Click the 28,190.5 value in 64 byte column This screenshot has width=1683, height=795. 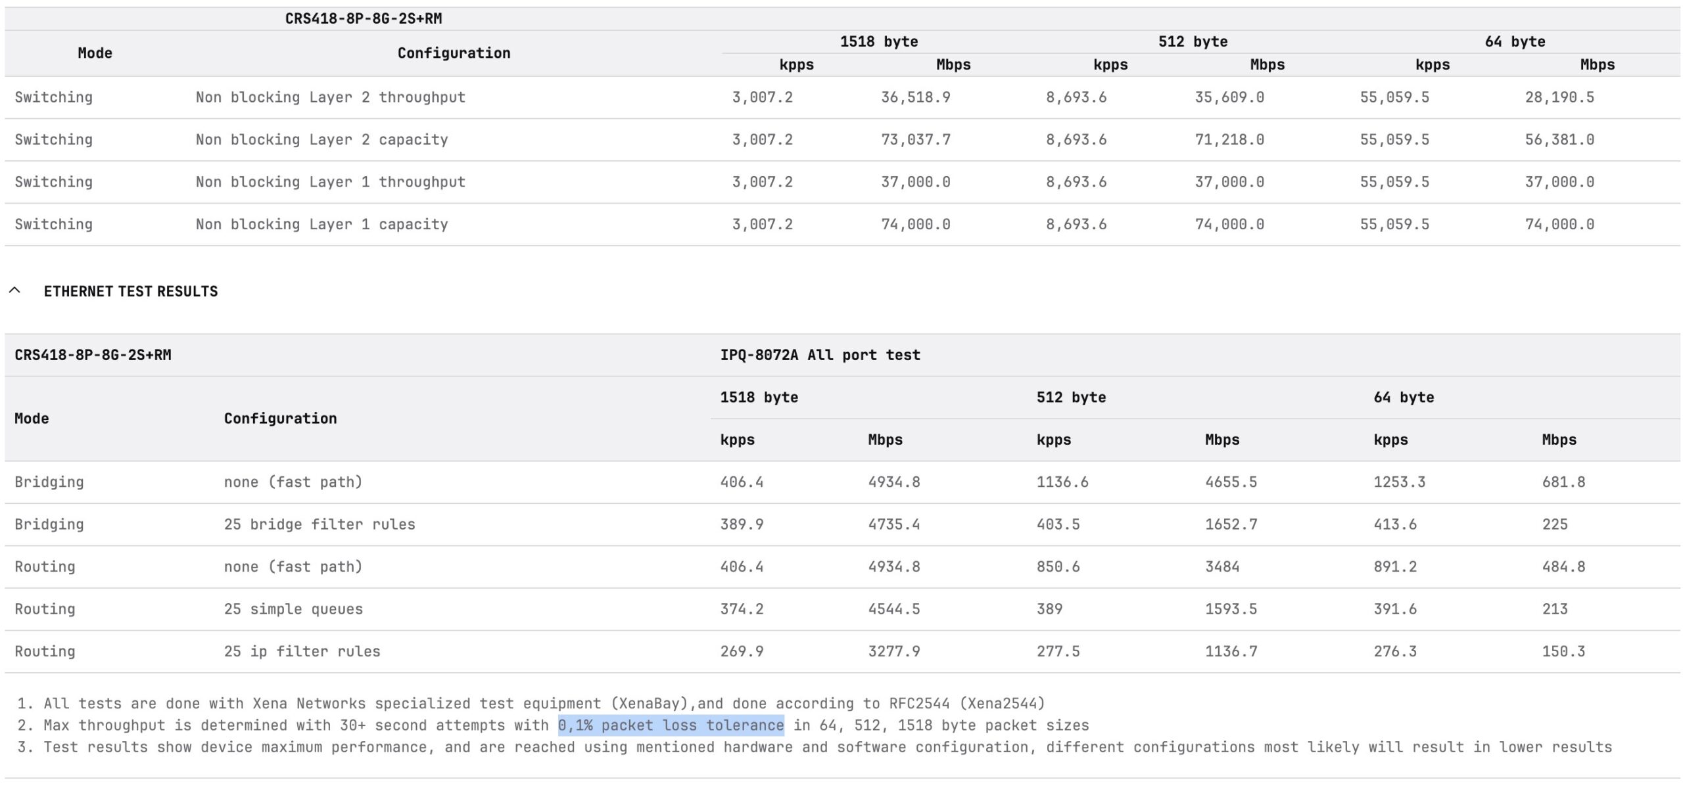tap(1559, 97)
